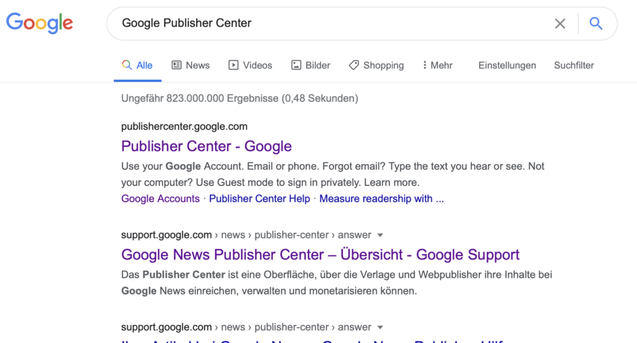Expand the arrow next to the third result URL
This screenshot has width=637, height=343.
click(x=380, y=327)
